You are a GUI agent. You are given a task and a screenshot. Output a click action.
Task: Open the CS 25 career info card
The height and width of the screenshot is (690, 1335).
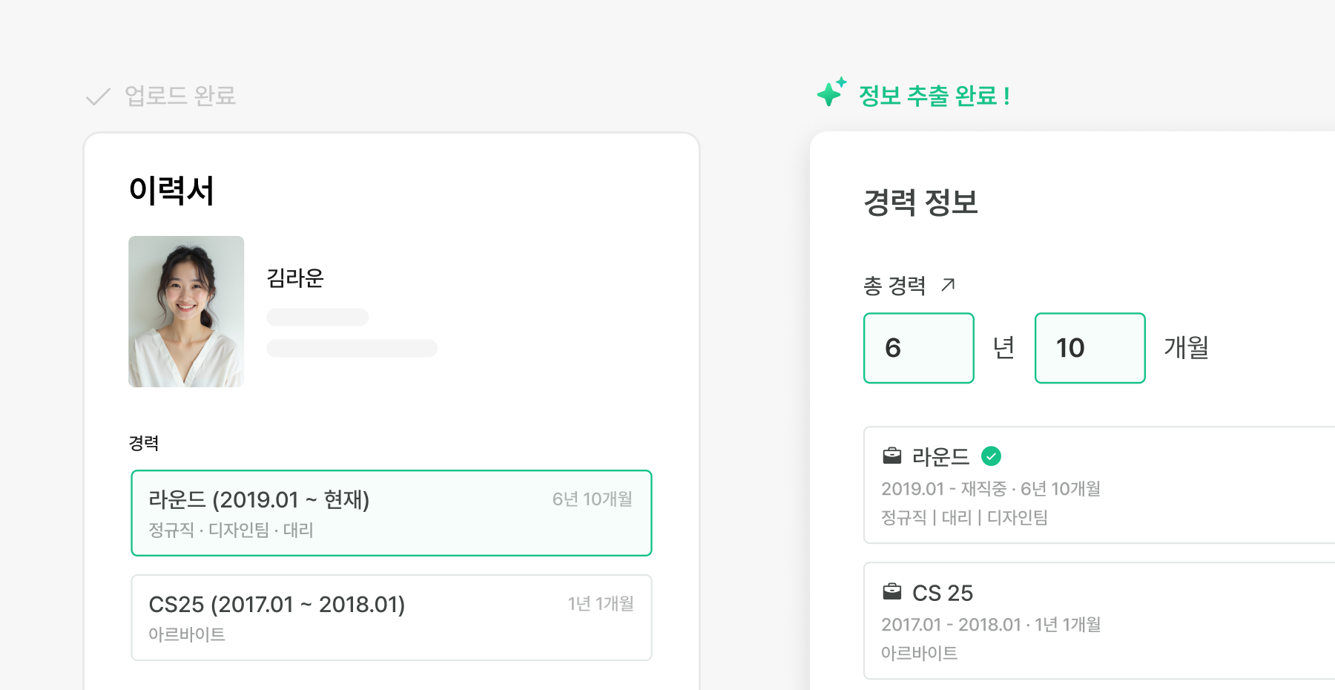click(x=1098, y=621)
